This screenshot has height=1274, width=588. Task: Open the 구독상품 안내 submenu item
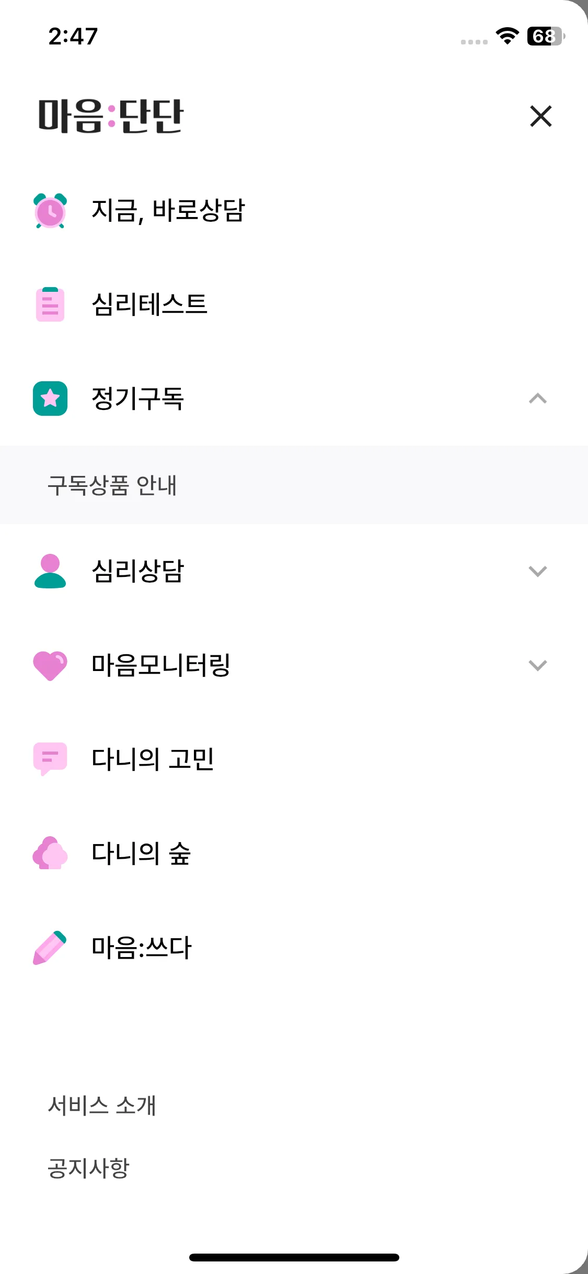(x=294, y=485)
